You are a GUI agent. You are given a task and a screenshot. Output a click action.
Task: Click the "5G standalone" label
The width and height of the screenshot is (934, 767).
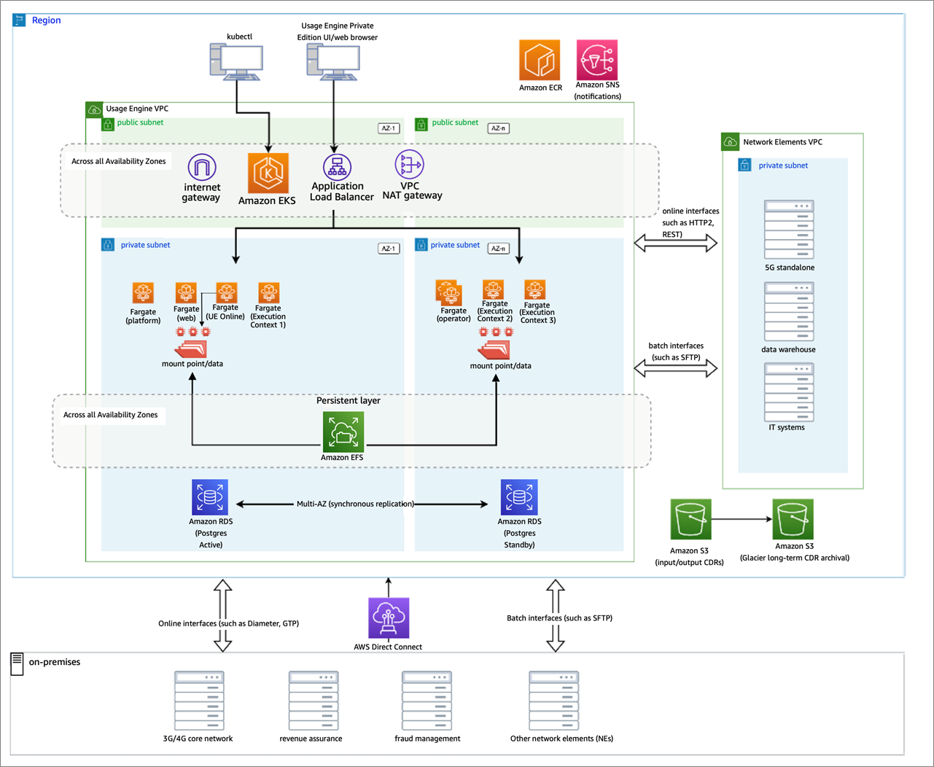(790, 268)
